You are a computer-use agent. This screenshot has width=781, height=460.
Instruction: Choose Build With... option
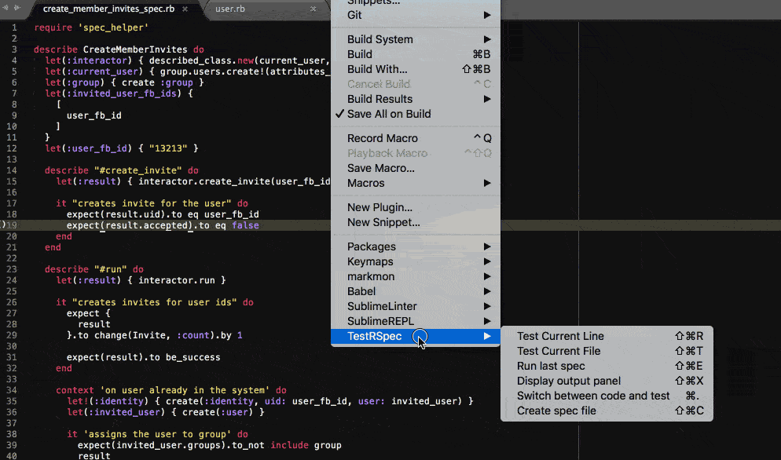coord(416,69)
